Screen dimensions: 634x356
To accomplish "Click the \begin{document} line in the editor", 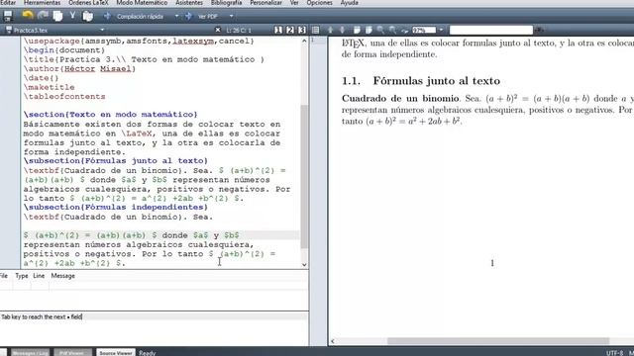I will 64,50.
